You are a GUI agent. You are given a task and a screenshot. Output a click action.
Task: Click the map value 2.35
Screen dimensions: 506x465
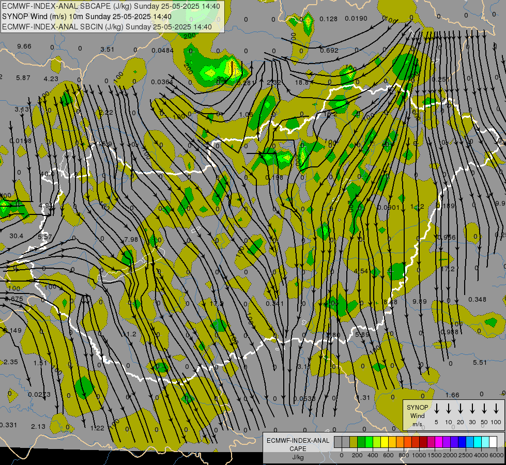pyautogui.click(x=11, y=362)
